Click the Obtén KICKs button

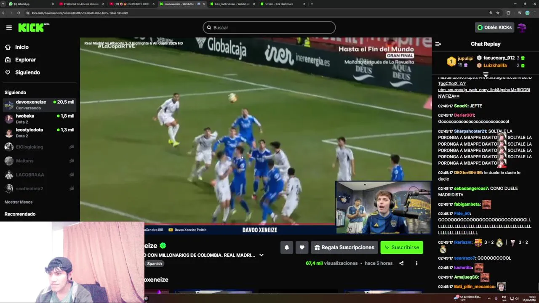[495, 27]
